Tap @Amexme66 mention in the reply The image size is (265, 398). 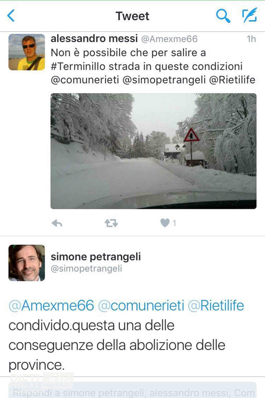pyautogui.click(x=51, y=306)
